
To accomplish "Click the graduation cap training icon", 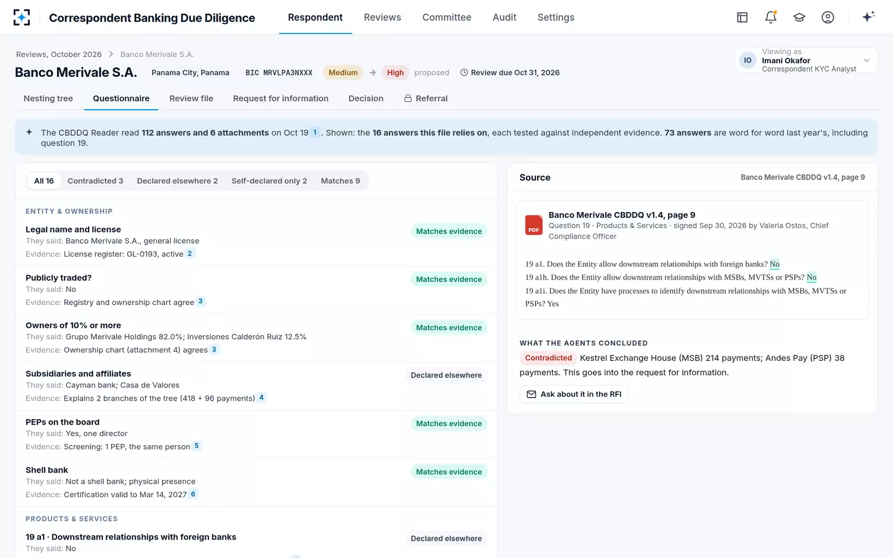I will (799, 17).
